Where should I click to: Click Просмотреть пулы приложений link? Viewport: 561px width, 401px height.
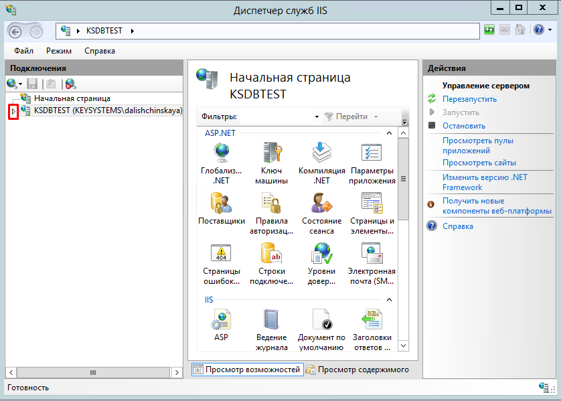pos(477,145)
